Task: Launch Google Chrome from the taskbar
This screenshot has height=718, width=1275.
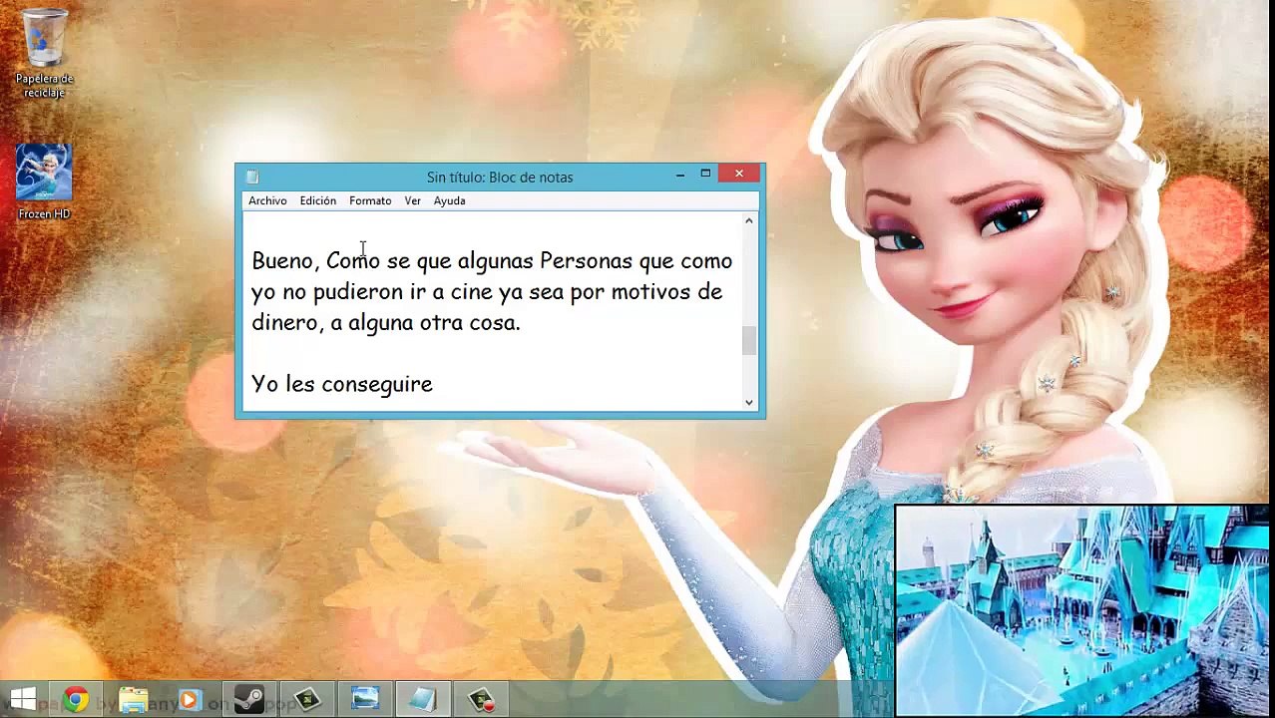Action: click(76, 700)
